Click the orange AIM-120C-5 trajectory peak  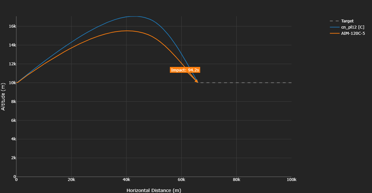click(x=126, y=31)
